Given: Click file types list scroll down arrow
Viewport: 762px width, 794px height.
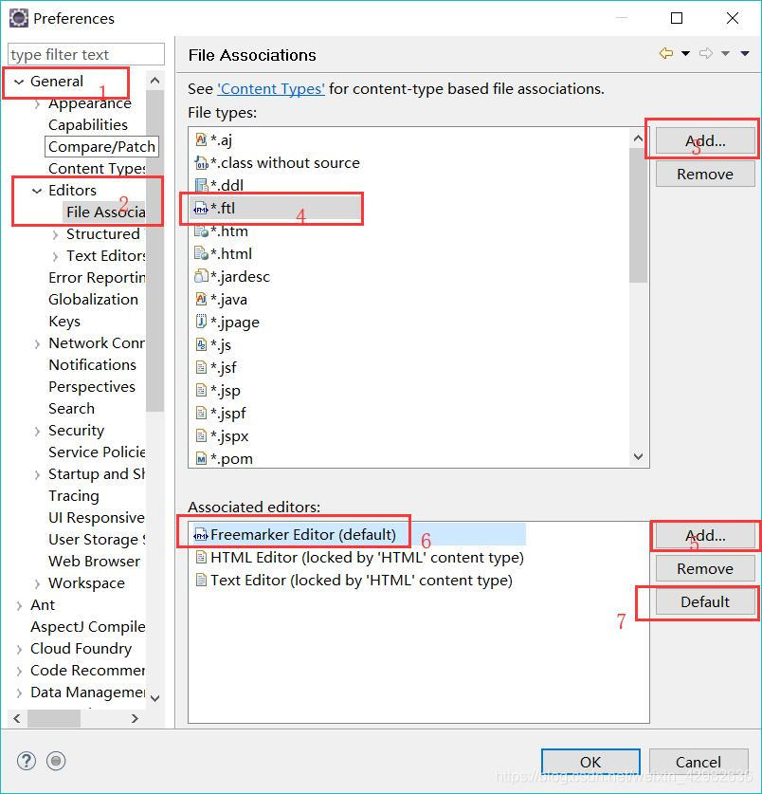Looking at the screenshot, I should pos(639,456).
